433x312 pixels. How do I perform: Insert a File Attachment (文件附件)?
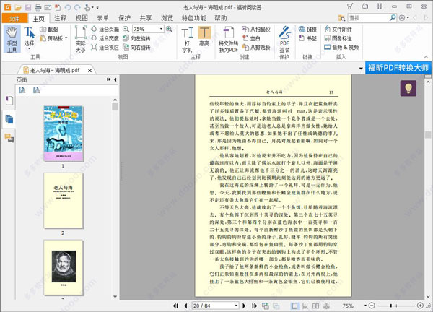(x=338, y=30)
